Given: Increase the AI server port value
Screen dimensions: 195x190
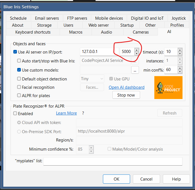Looking at the screenshot, I should click(136, 50).
